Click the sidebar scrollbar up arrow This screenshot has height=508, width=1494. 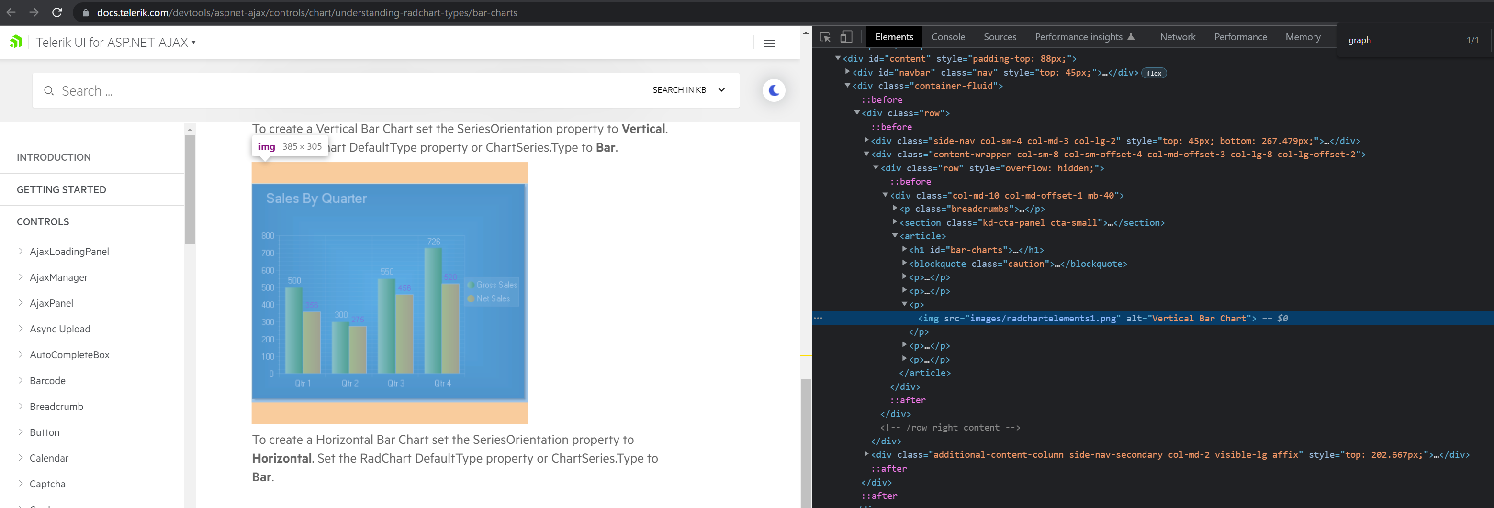[190, 129]
